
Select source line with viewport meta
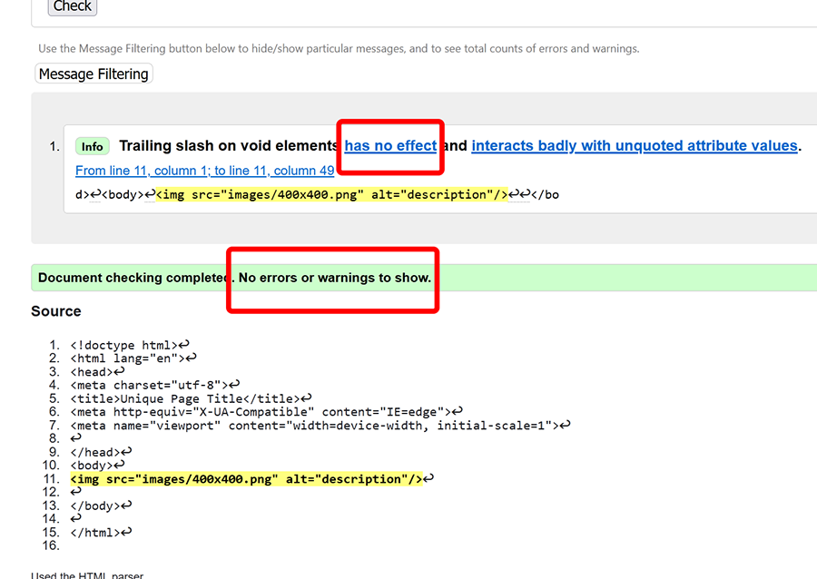[x=315, y=426]
